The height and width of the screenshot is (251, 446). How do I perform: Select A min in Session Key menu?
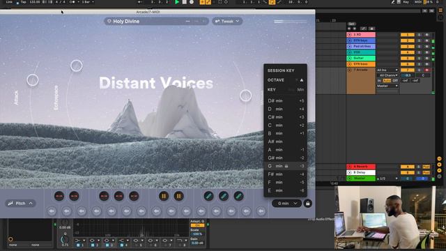point(286,150)
